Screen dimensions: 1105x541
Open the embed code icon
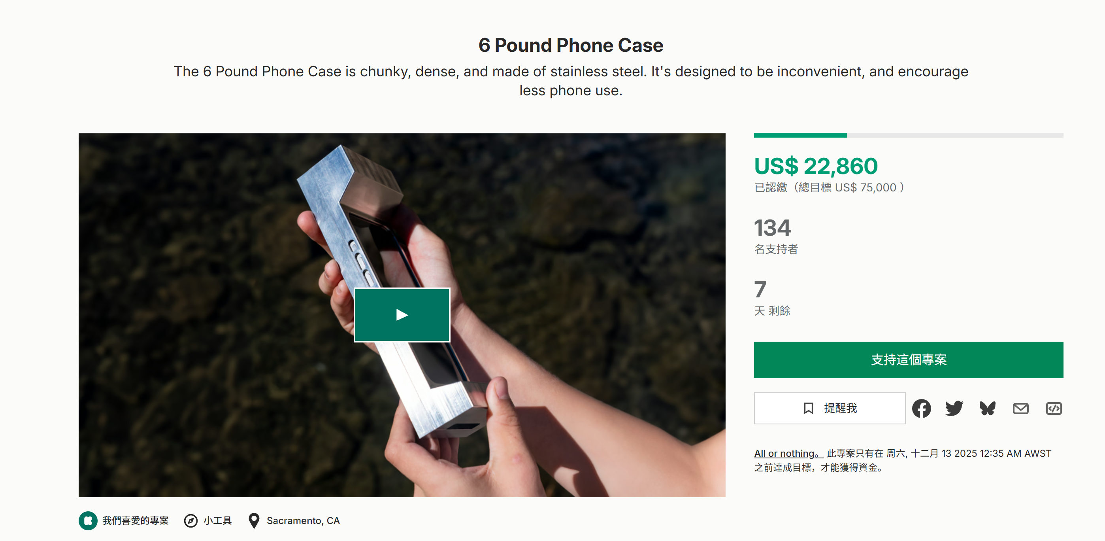(1054, 409)
